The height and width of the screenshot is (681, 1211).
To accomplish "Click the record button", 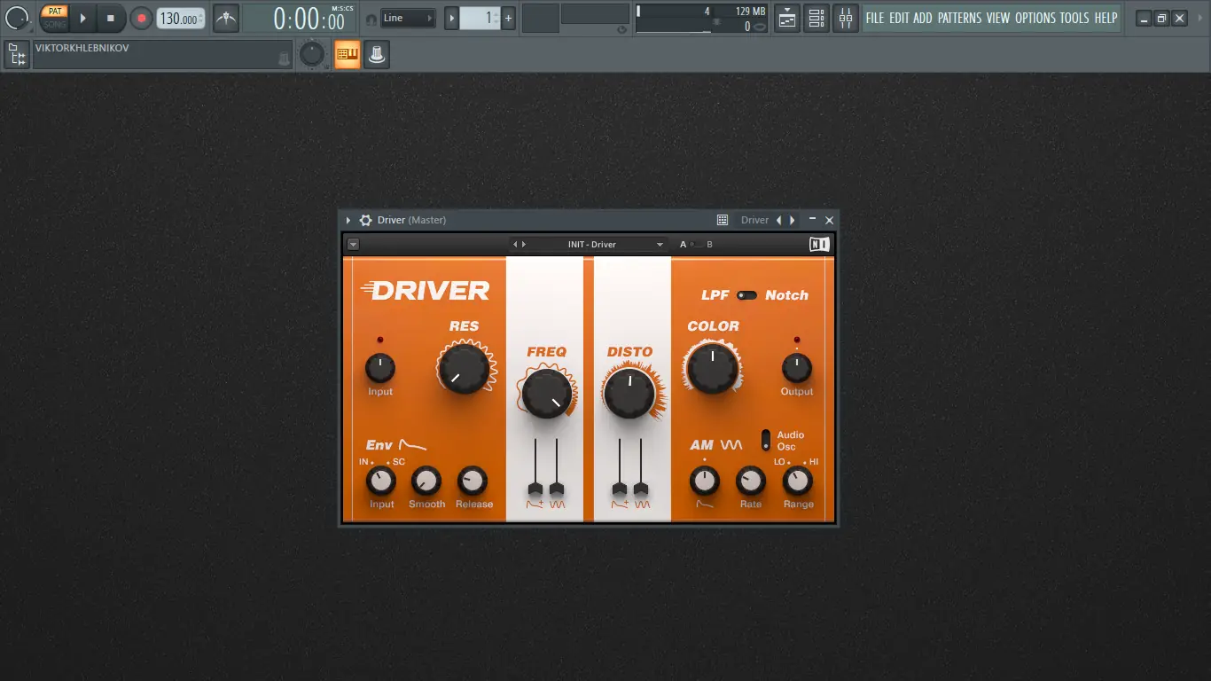I will pos(141,18).
